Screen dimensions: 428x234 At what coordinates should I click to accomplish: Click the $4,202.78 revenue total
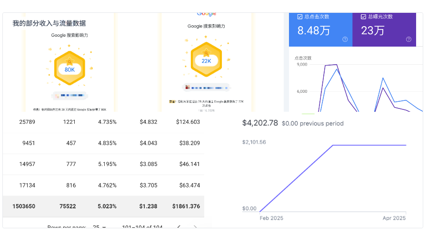pos(259,123)
